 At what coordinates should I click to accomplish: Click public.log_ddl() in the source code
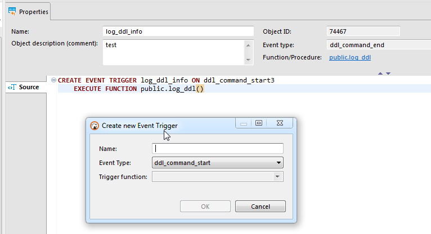pos(172,89)
